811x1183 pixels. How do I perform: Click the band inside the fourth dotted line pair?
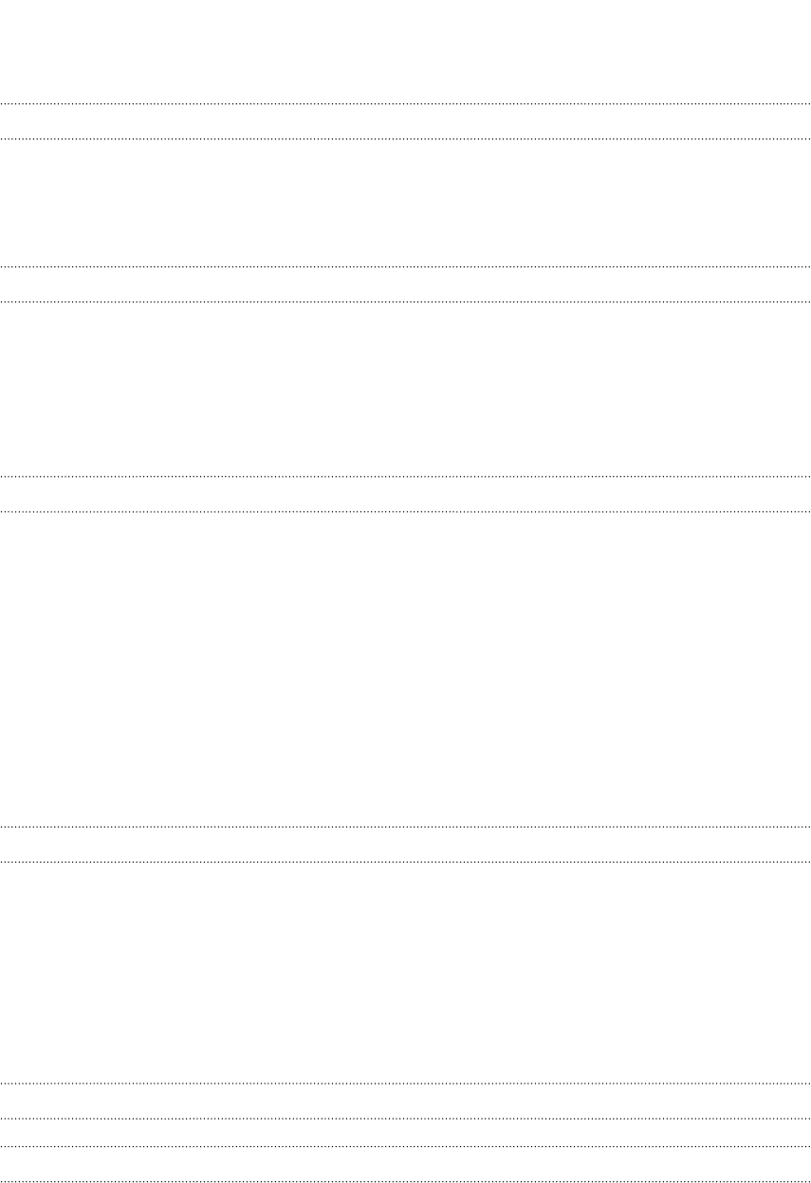[x=405, y=846]
